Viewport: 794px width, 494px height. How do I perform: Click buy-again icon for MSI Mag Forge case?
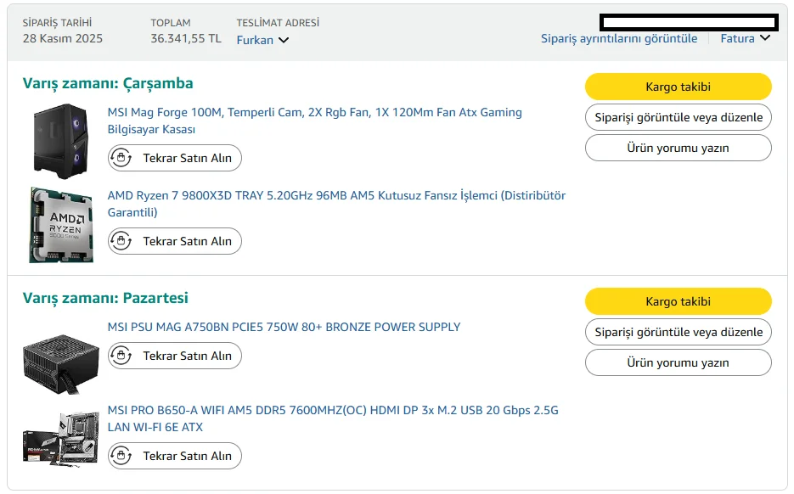pos(121,159)
